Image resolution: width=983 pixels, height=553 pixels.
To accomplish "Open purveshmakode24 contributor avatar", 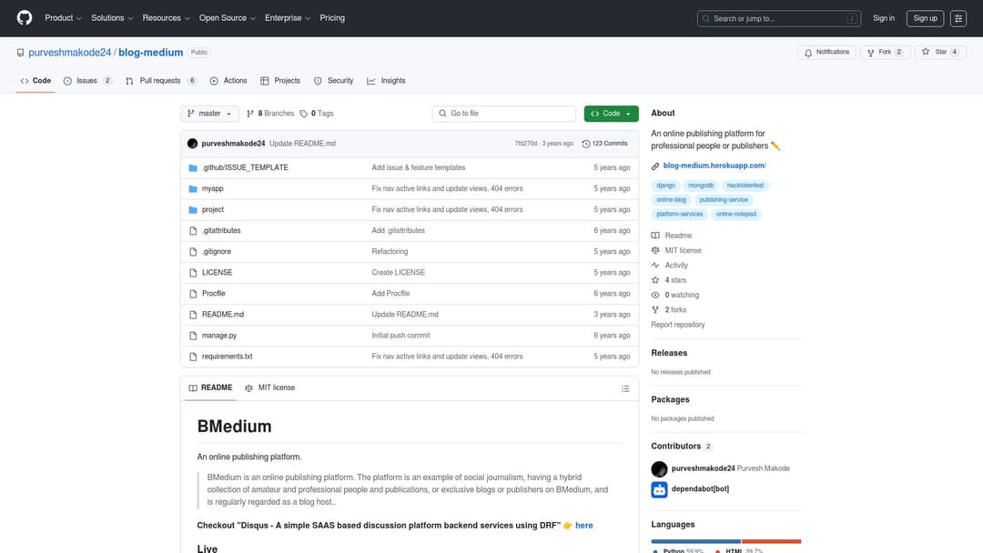I will click(659, 468).
